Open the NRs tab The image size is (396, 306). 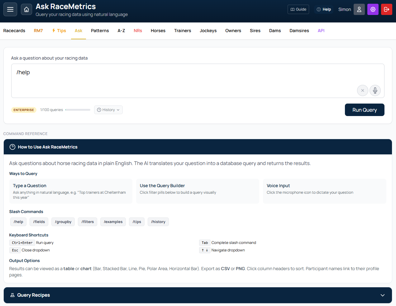(x=138, y=31)
